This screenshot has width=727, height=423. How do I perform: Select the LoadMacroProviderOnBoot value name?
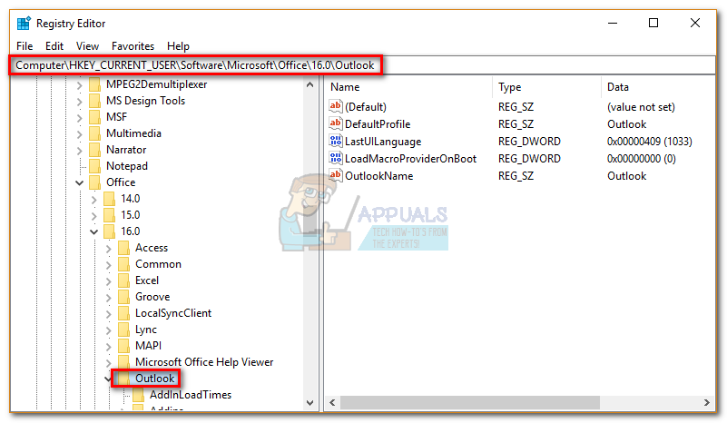410,158
